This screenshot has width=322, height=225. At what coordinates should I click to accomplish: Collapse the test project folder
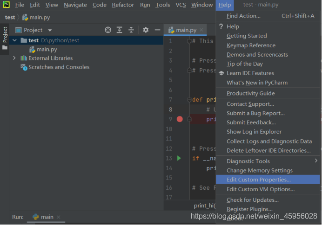tap(14, 40)
